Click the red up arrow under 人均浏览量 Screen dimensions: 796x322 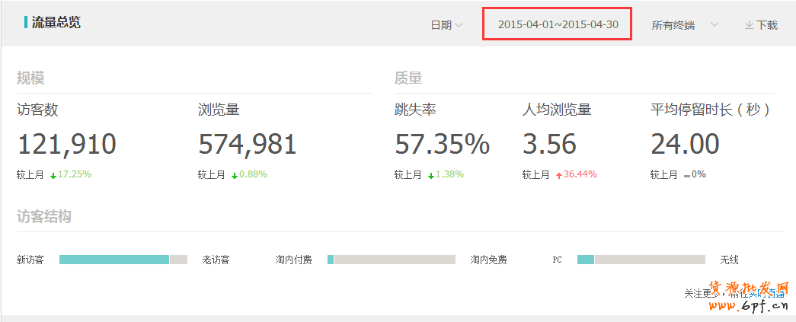[x=558, y=175]
